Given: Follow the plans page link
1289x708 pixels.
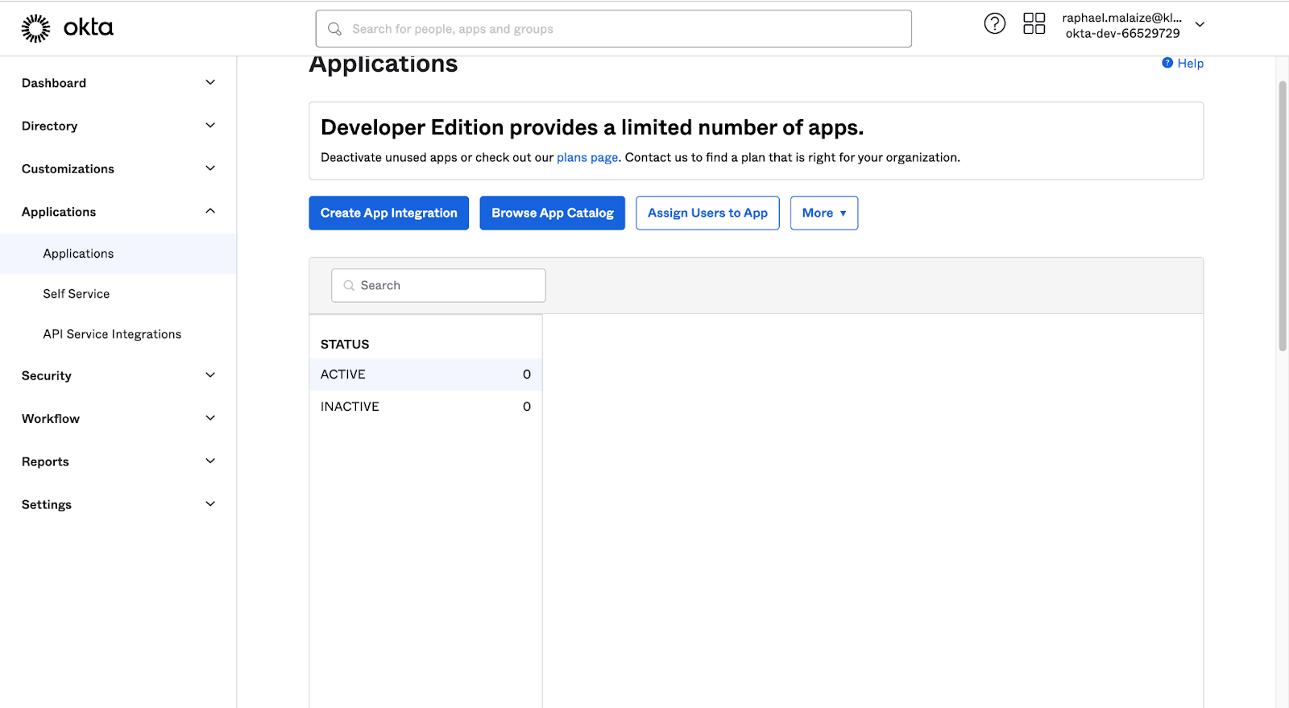Looking at the screenshot, I should [586, 158].
